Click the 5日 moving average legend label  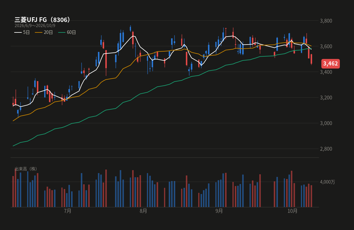pyautogui.click(x=26, y=32)
